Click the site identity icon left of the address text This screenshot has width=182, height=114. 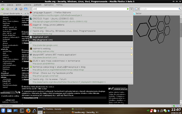[x=31, y=9]
